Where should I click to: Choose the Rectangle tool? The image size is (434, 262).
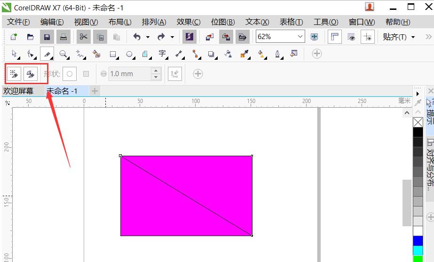[112, 54]
